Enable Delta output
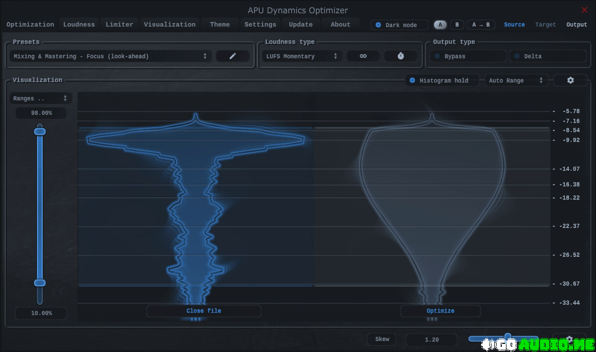 (x=547, y=56)
